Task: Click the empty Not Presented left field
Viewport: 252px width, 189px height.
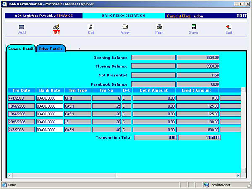Action: 153,75
